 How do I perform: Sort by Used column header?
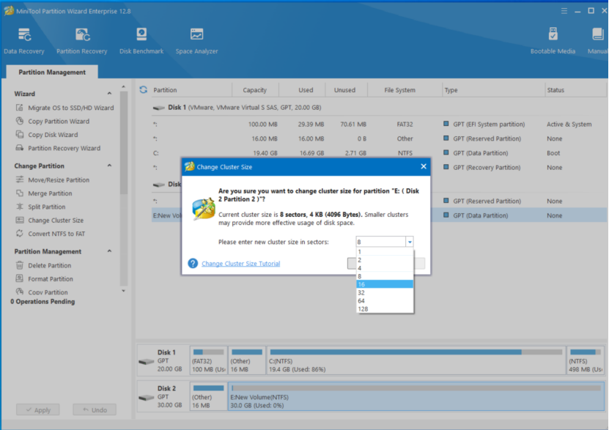pos(306,90)
